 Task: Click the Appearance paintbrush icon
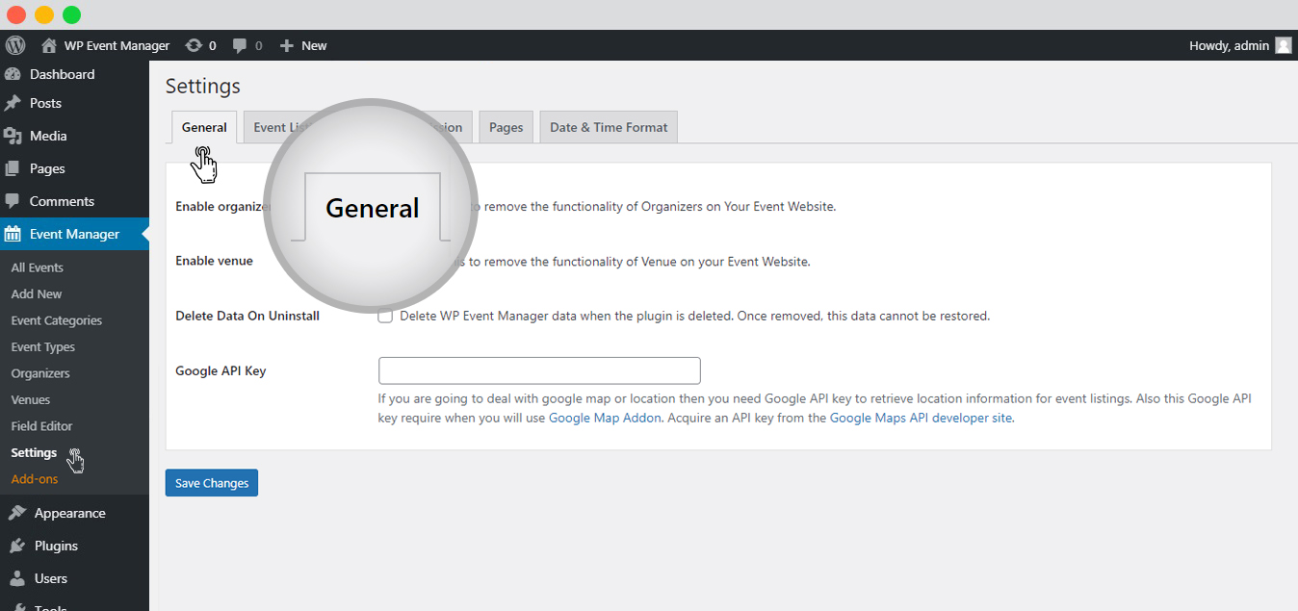click(x=16, y=513)
